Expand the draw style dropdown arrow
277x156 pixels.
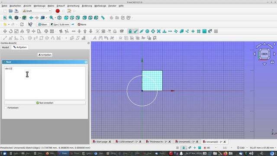coord(20,18)
